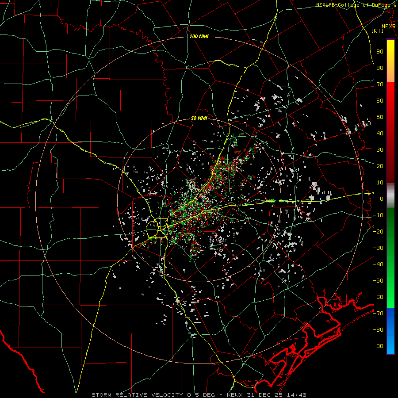398x398 pixels.
Task: Click the -50 value on velocity scale
Action: [x=378, y=281]
